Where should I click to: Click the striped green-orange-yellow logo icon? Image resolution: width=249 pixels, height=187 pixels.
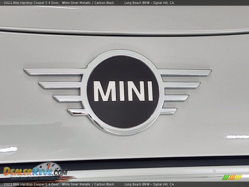(x=232, y=177)
